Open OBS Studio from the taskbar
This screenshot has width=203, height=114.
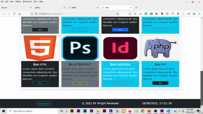pos(155,111)
